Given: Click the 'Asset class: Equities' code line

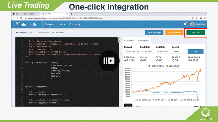Looking at the screenshot, I should (x=40, y=49).
